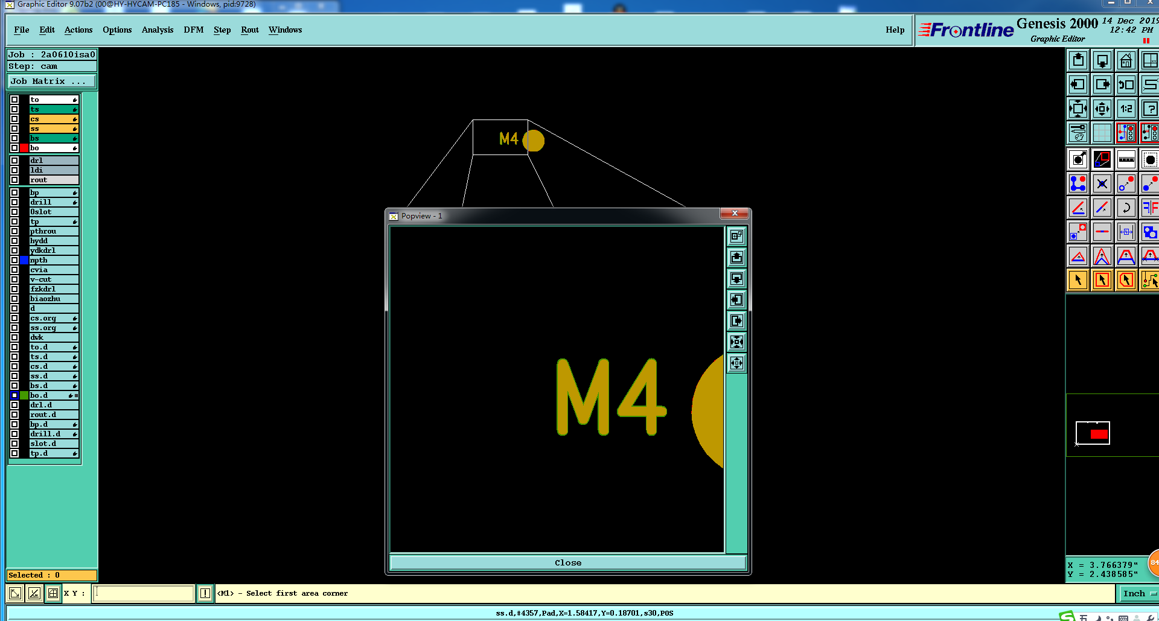The image size is (1159, 621).
Task: Select the add feature pad icon
Action: tap(1078, 159)
